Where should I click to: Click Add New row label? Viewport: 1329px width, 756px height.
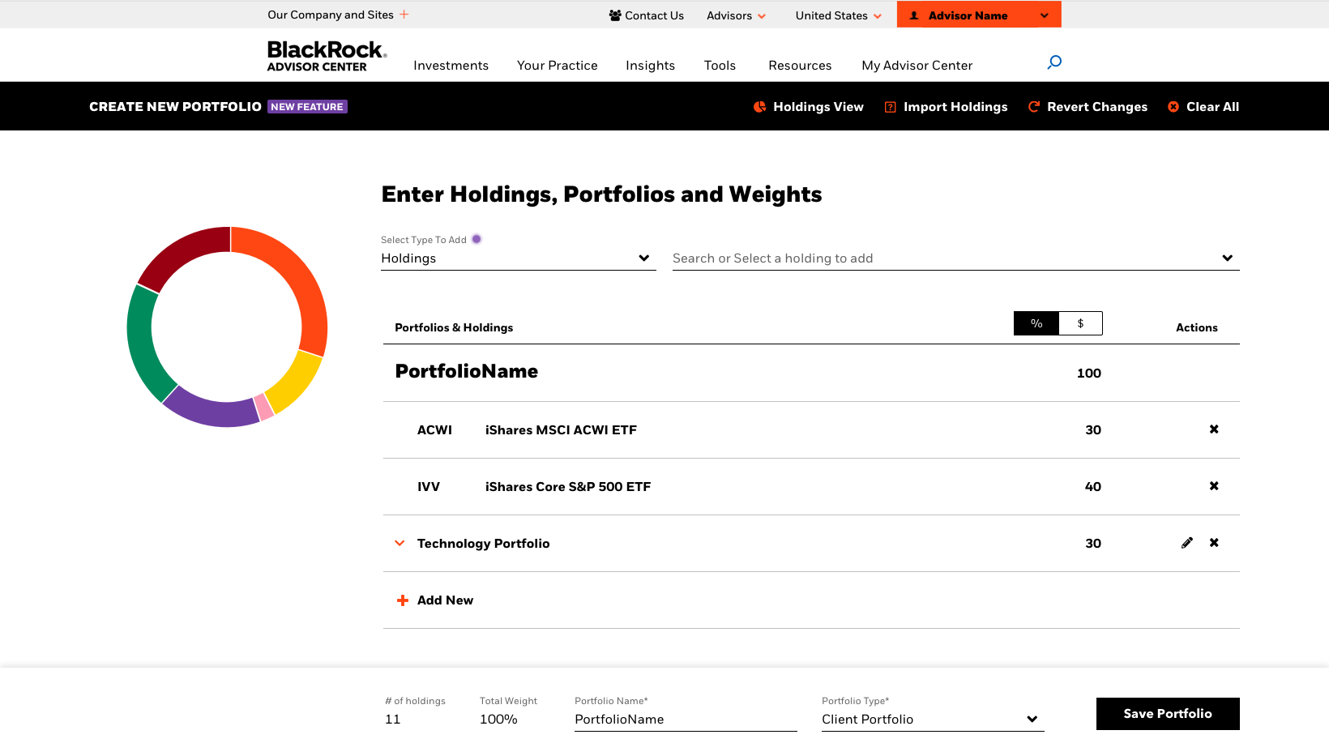[445, 600]
